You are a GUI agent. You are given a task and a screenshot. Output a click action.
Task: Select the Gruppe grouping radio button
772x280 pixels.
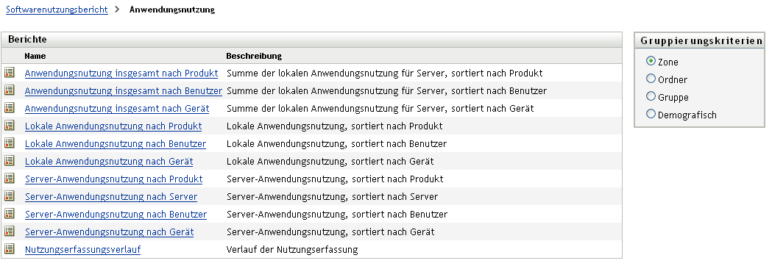point(651,96)
